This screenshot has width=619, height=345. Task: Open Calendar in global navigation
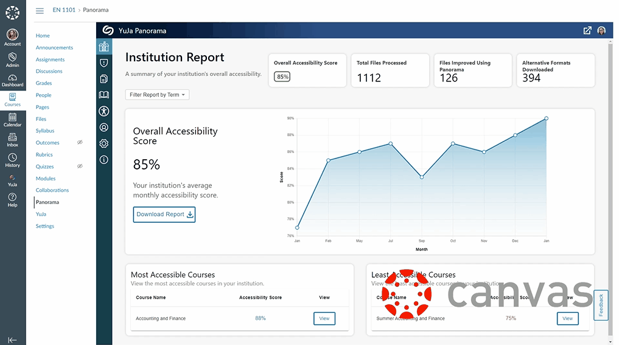[13, 120]
